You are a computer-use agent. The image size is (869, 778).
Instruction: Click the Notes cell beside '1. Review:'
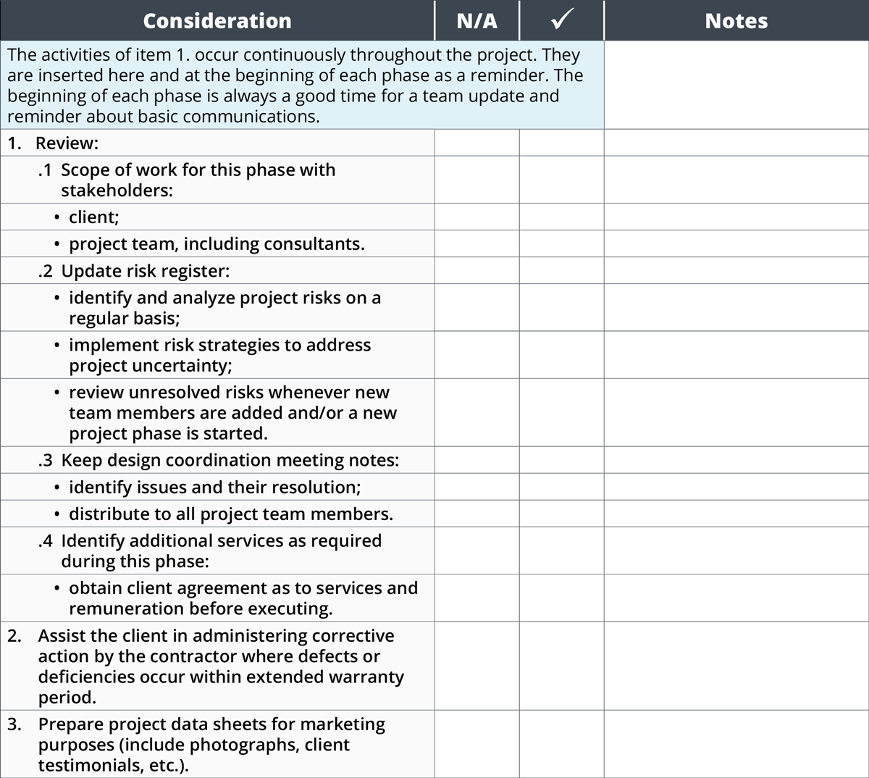coord(736,143)
